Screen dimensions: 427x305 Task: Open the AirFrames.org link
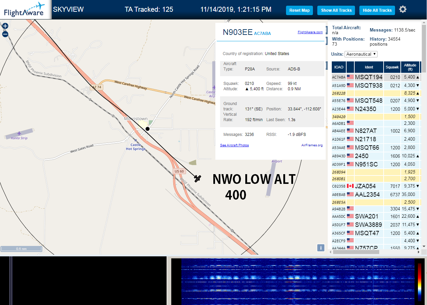tap(312, 145)
